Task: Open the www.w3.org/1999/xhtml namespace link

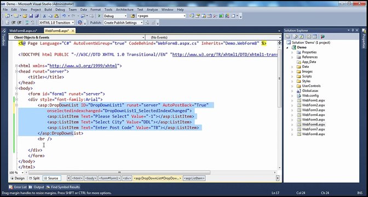Action: coord(83,66)
